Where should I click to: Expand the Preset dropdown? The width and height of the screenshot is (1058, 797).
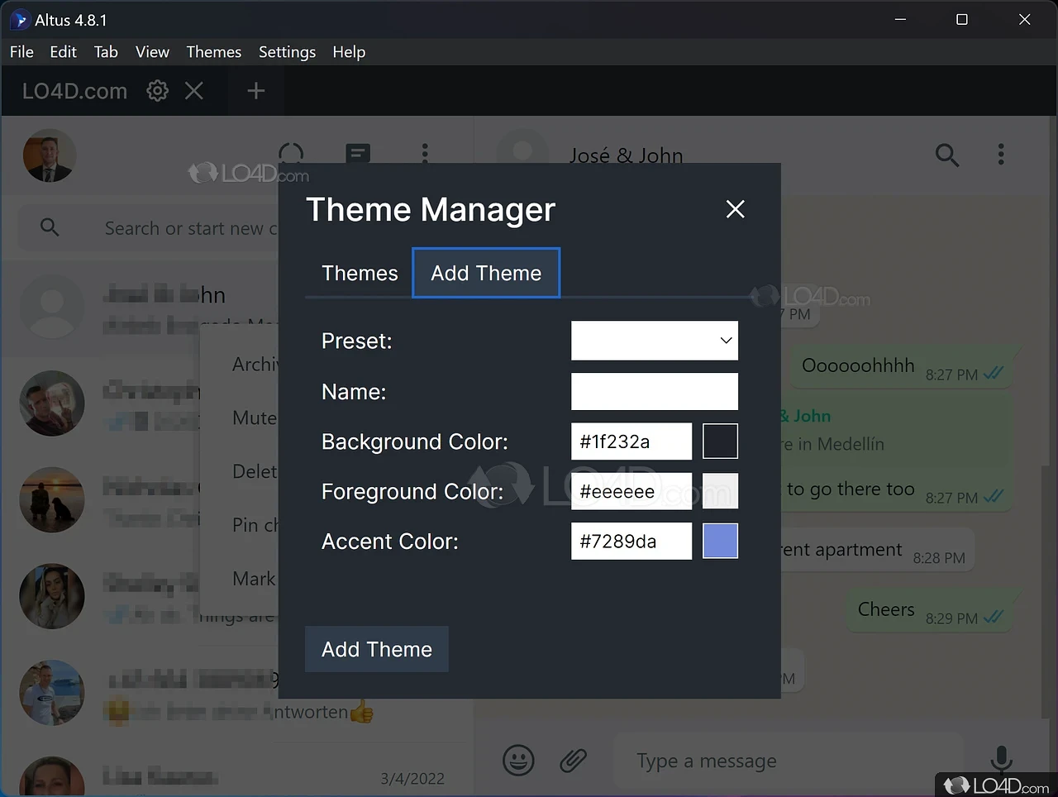[x=655, y=341]
